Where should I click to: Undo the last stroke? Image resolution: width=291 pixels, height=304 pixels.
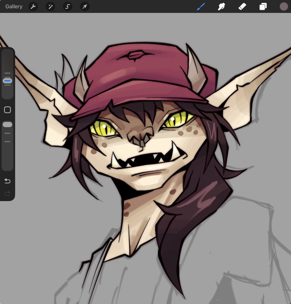7,181
